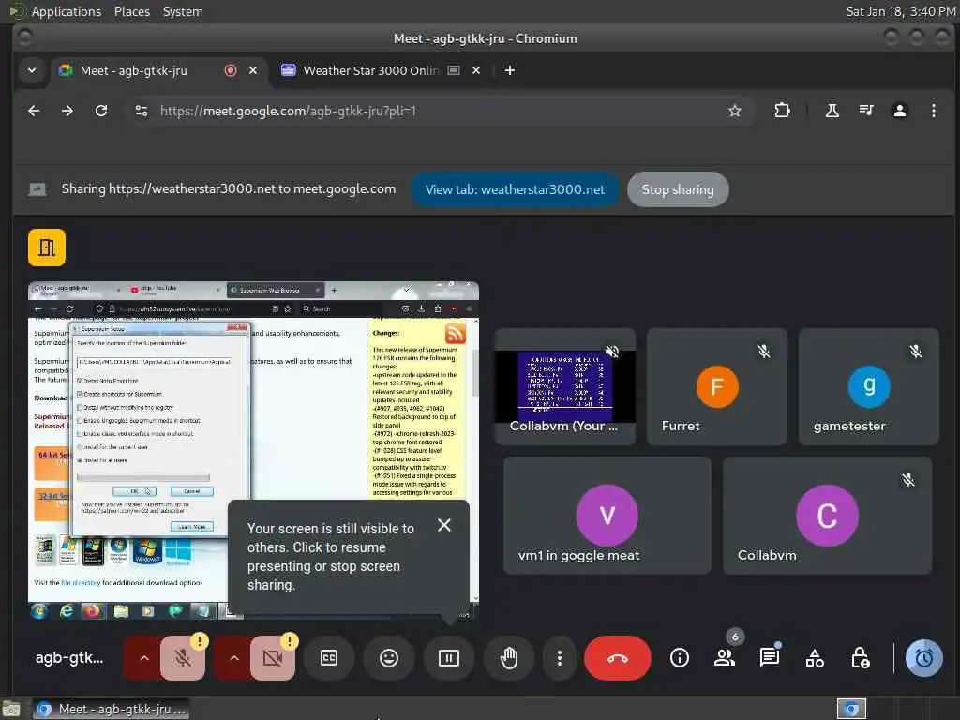Open more options in Meet controls

(559, 658)
